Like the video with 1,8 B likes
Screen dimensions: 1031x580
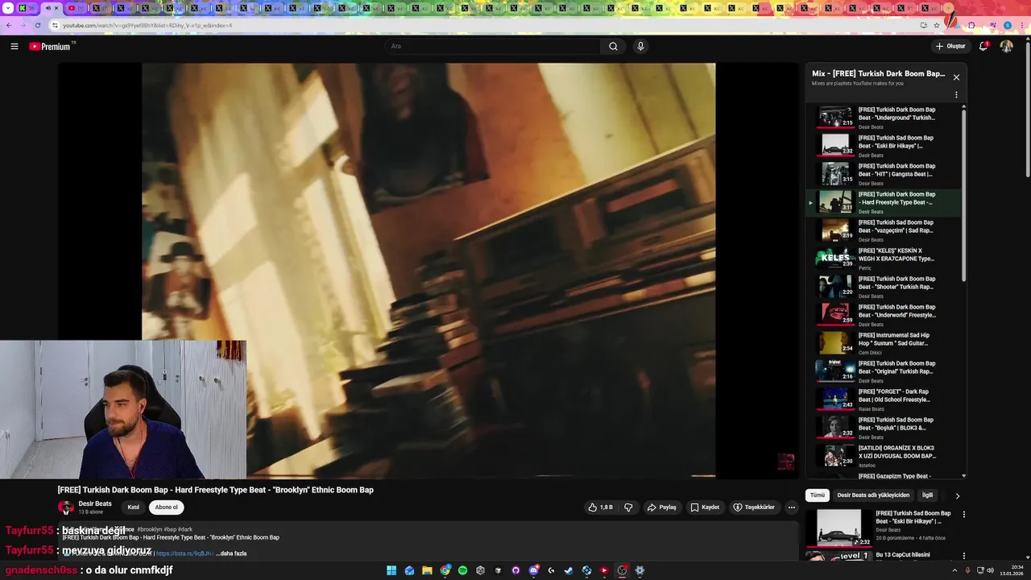pos(601,507)
